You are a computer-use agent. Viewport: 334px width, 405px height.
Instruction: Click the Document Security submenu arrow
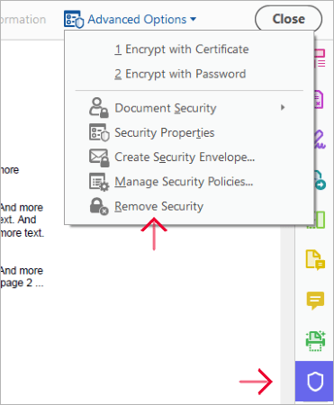point(282,107)
